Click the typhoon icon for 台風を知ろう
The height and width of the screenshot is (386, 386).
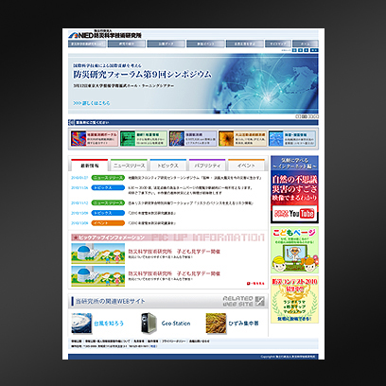[81, 324]
